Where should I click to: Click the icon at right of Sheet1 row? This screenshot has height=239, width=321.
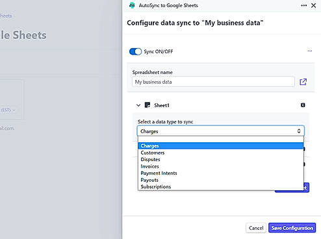tap(303, 105)
